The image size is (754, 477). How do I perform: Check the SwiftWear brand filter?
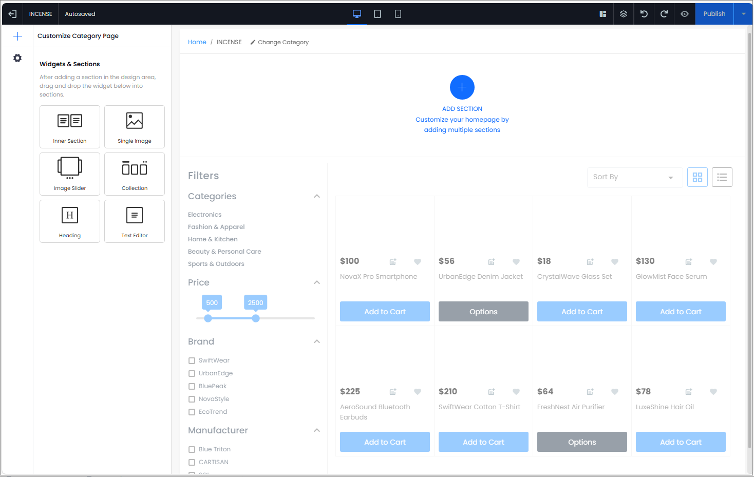[x=192, y=361]
